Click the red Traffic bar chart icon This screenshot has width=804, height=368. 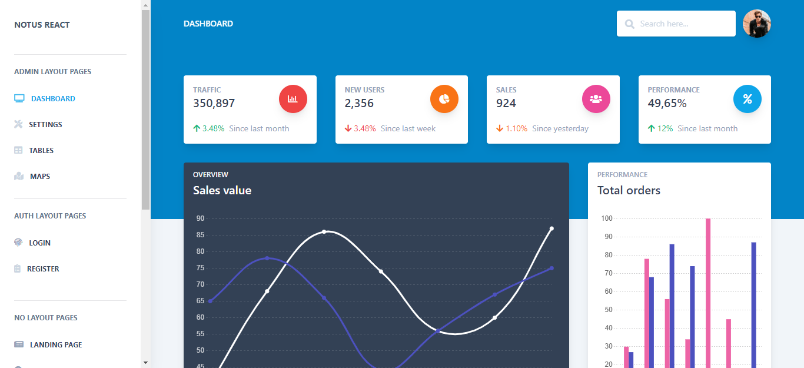[x=293, y=99]
